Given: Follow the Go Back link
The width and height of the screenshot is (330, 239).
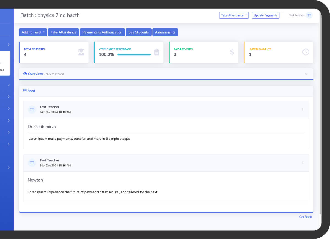Looking at the screenshot, I should (x=306, y=217).
